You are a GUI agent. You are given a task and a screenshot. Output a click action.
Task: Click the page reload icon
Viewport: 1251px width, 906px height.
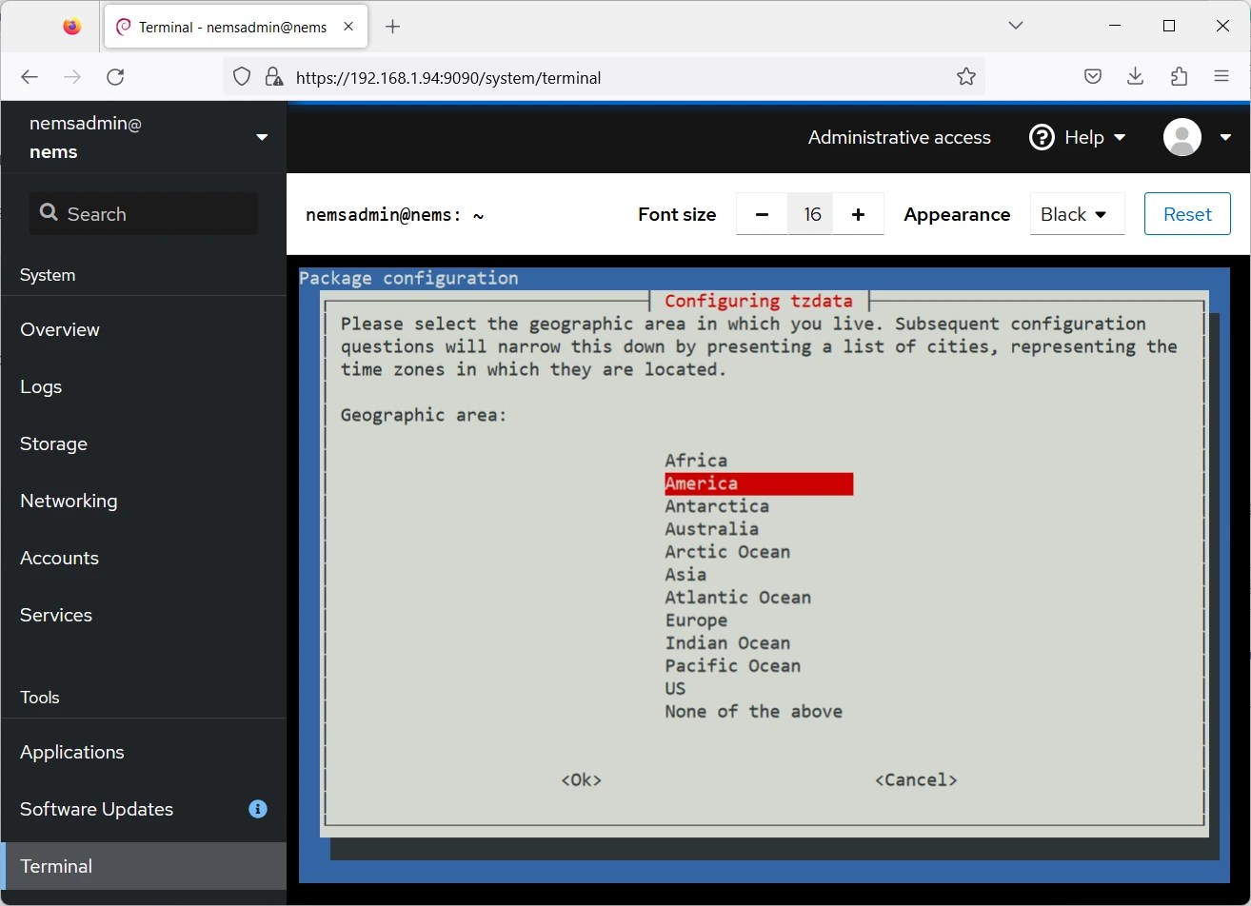(x=115, y=76)
